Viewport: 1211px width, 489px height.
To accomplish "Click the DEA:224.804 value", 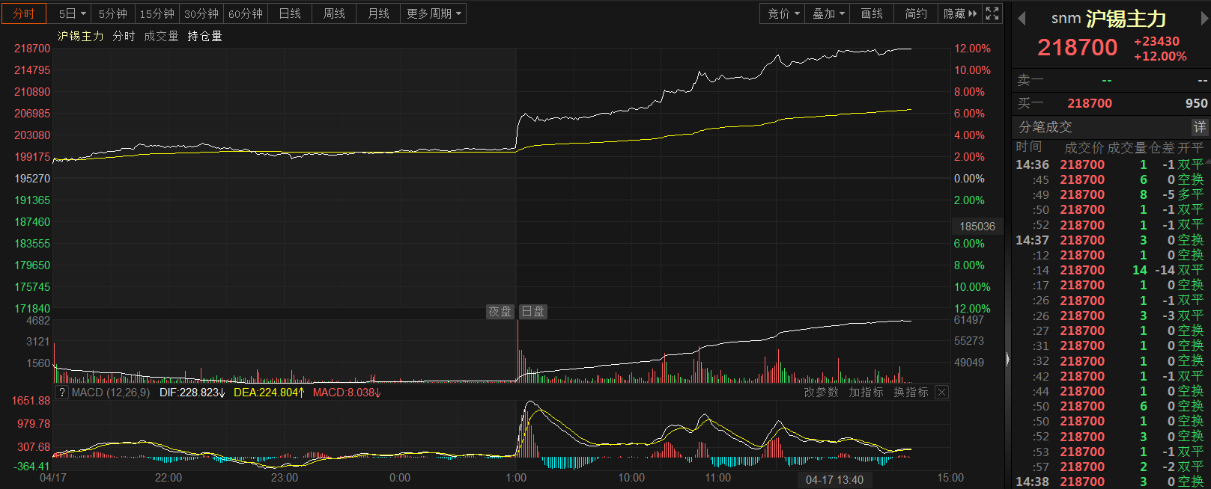I will point(269,393).
